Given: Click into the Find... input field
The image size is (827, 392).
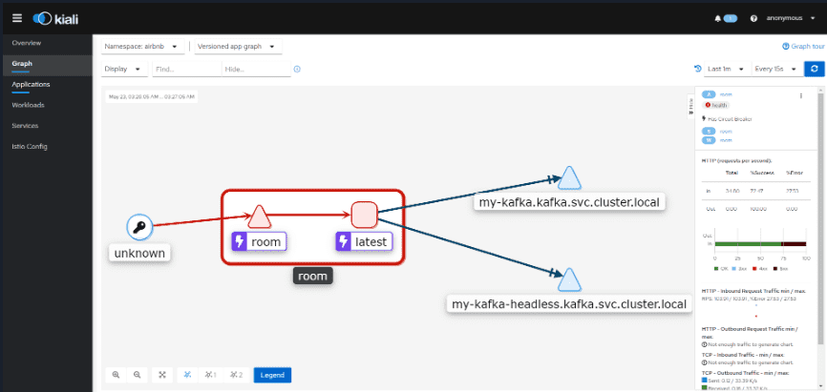Looking at the screenshot, I should pyautogui.click(x=187, y=69).
